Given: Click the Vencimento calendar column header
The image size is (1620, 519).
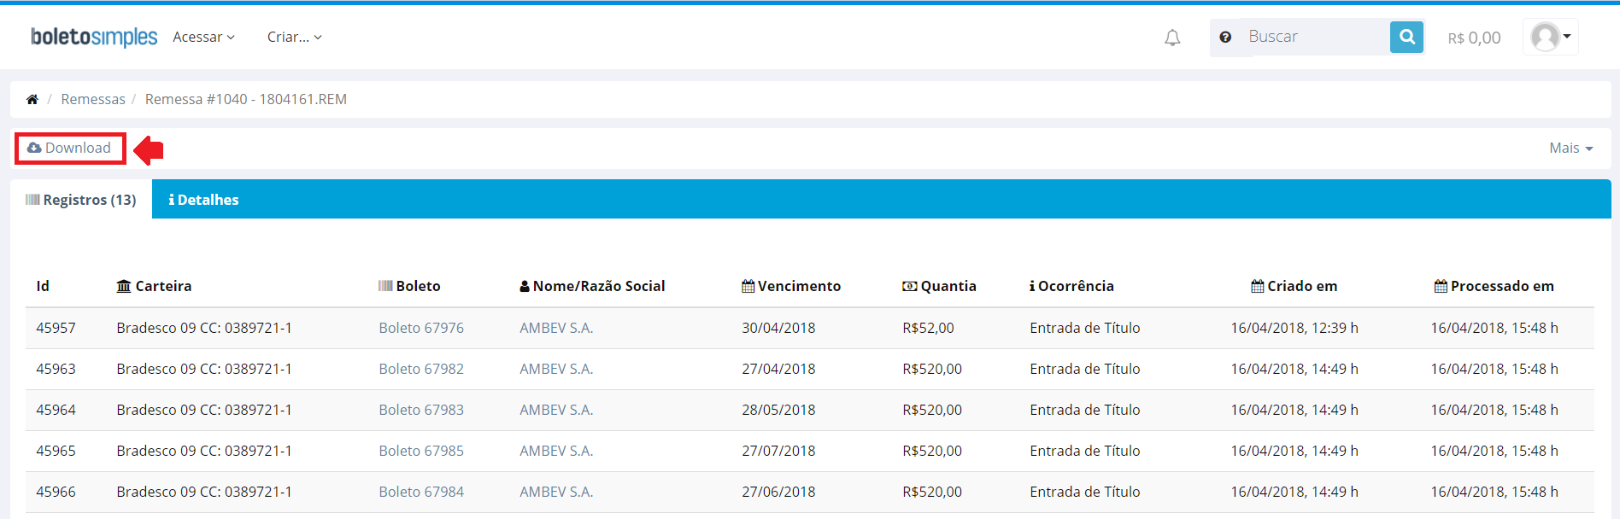Looking at the screenshot, I should click(791, 286).
